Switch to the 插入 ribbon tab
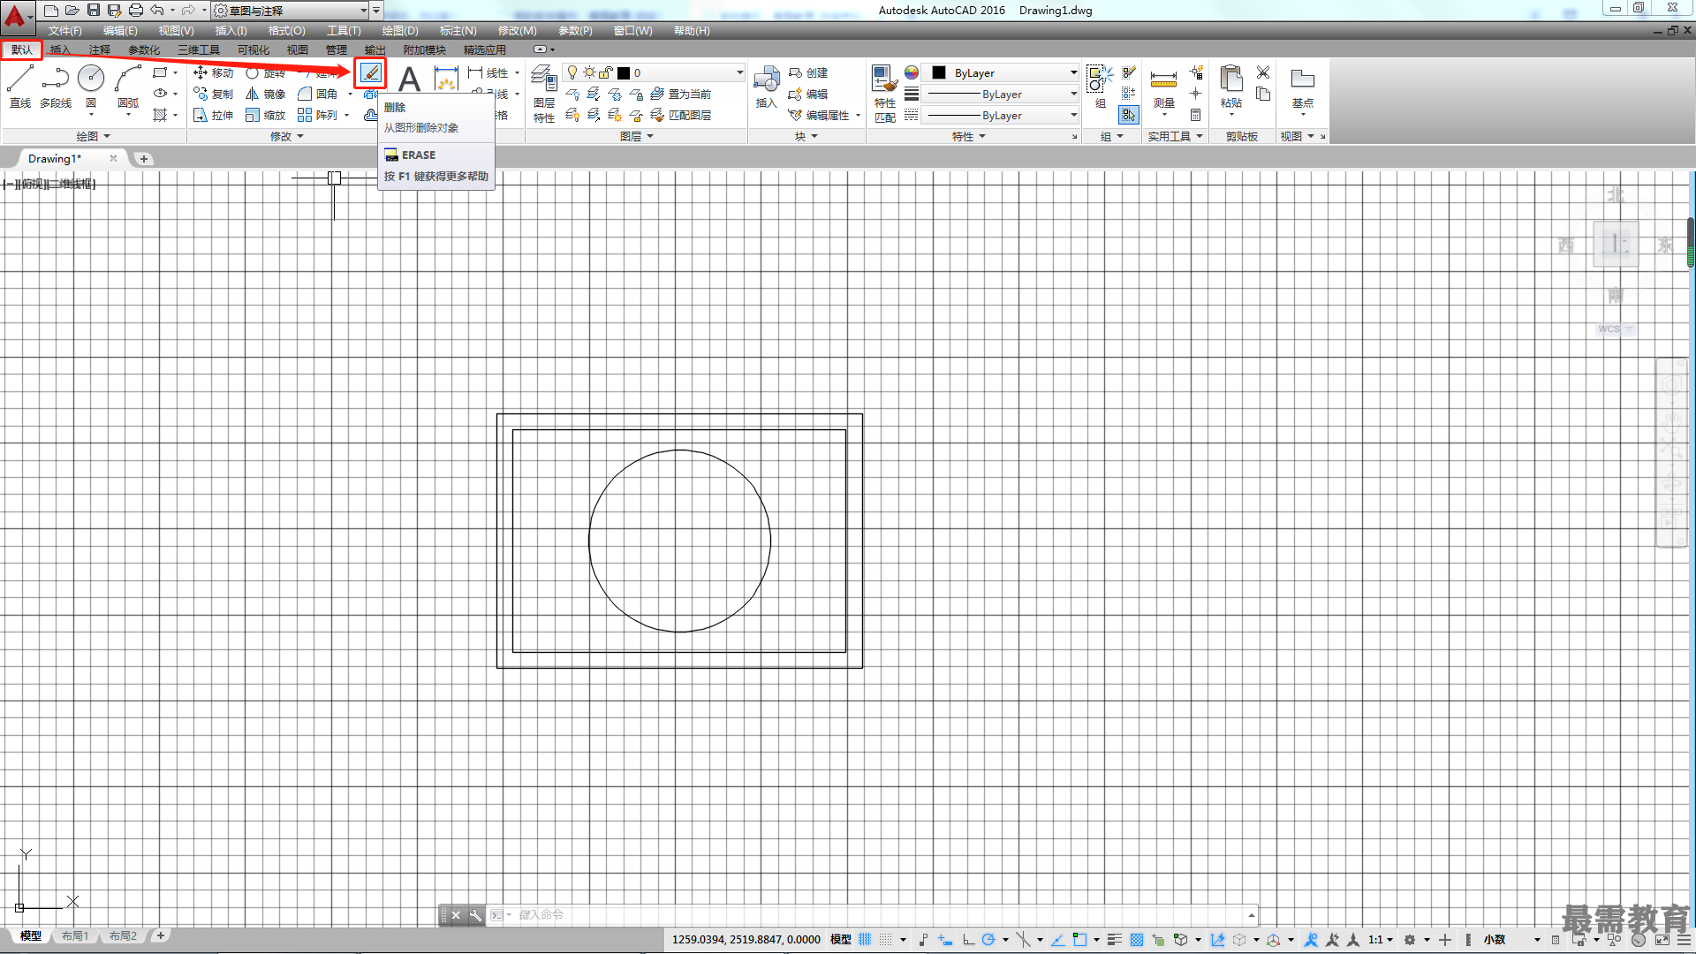 [x=60, y=49]
